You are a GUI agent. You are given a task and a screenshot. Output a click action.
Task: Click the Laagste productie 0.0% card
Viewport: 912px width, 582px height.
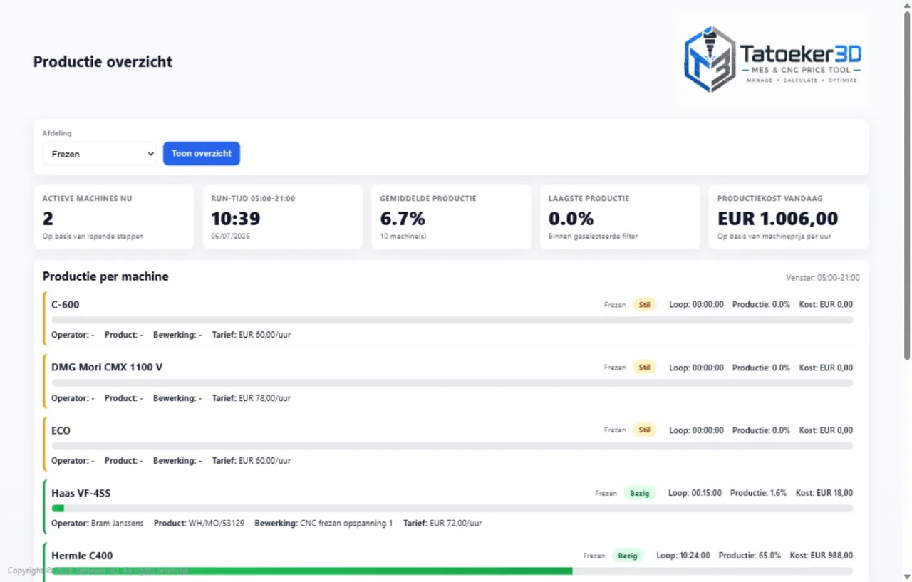[x=620, y=217]
